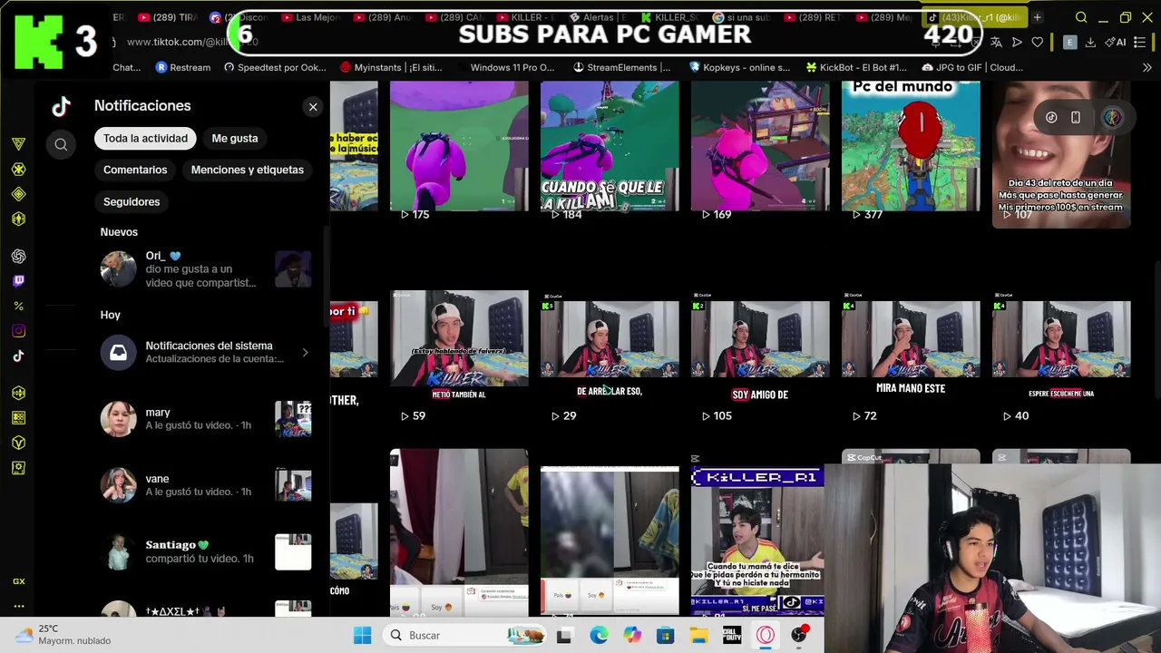The image size is (1161, 653).
Task: Open the system notifications inbox icon
Action: click(x=118, y=352)
